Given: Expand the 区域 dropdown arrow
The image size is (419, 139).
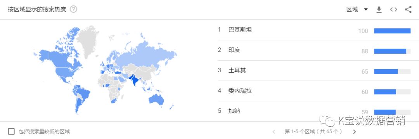Looking at the screenshot, I should [x=366, y=10].
